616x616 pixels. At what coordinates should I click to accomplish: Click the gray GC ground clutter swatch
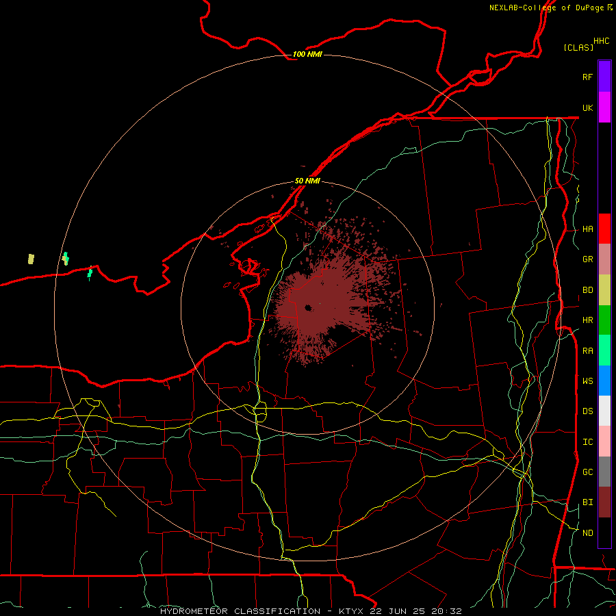pos(604,472)
